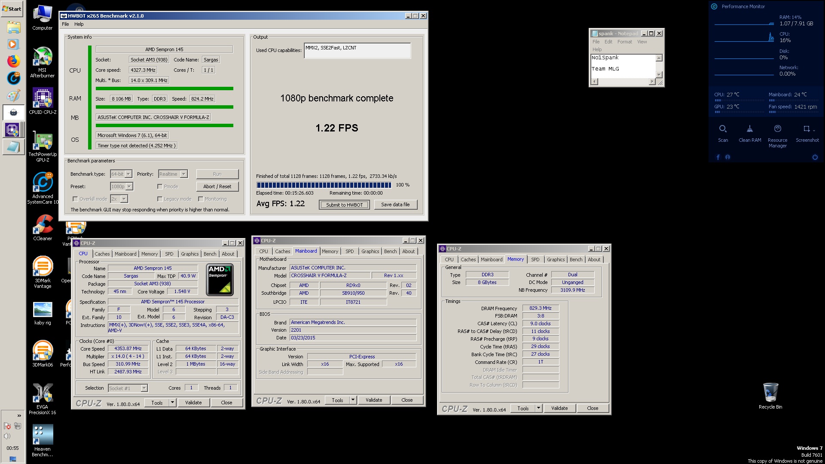
Task: Click Validate in CPU-Z CPU window
Action: [193, 403]
